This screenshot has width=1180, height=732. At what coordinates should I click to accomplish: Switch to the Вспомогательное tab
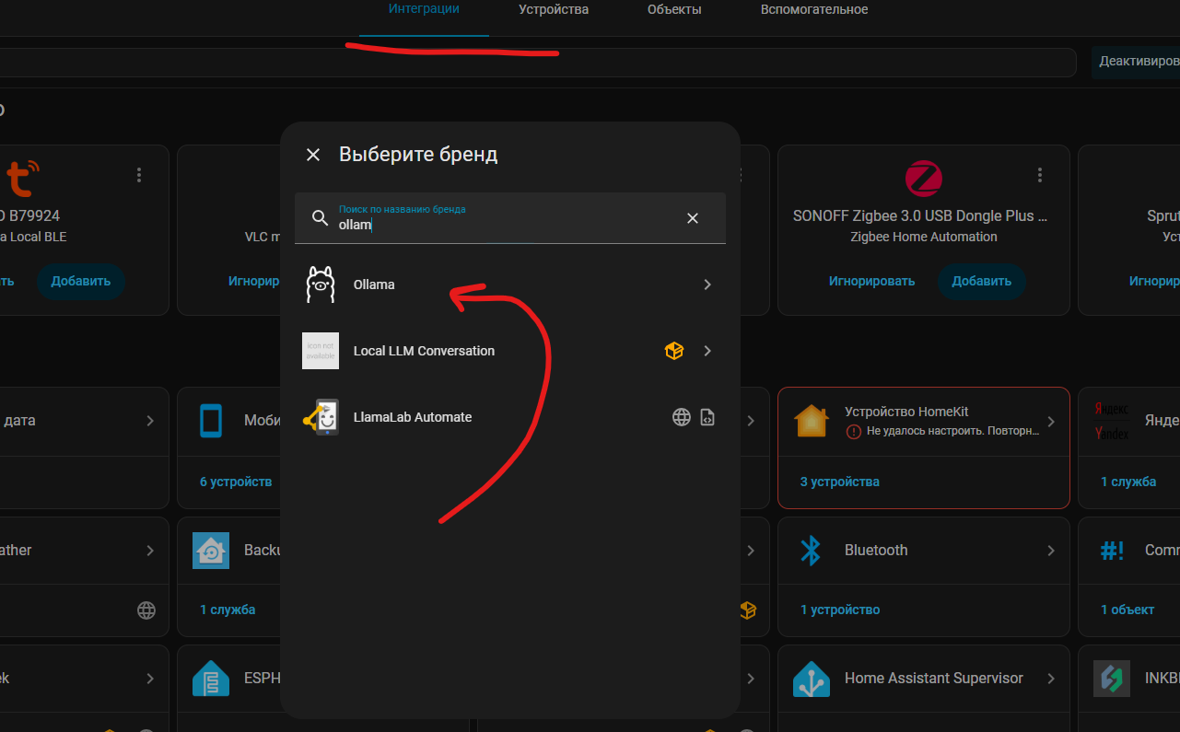pyautogui.click(x=814, y=10)
